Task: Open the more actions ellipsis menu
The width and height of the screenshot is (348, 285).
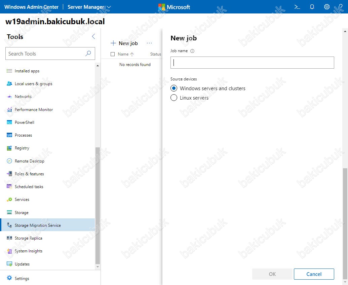Action: 149,43
